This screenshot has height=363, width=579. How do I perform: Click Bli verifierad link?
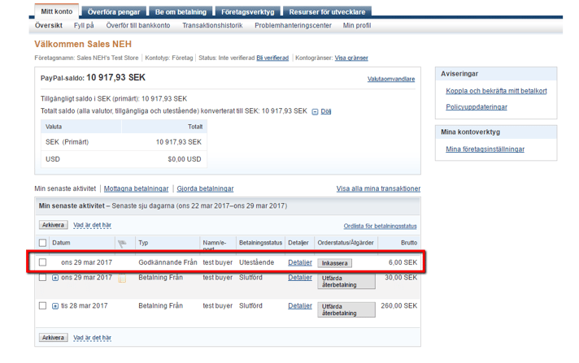click(272, 58)
